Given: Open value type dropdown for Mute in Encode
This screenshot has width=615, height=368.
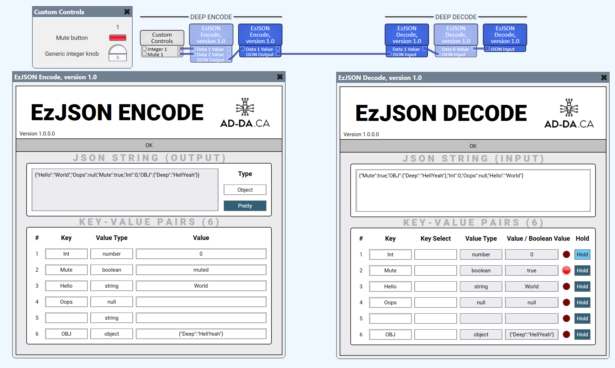Looking at the screenshot, I should [111, 270].
